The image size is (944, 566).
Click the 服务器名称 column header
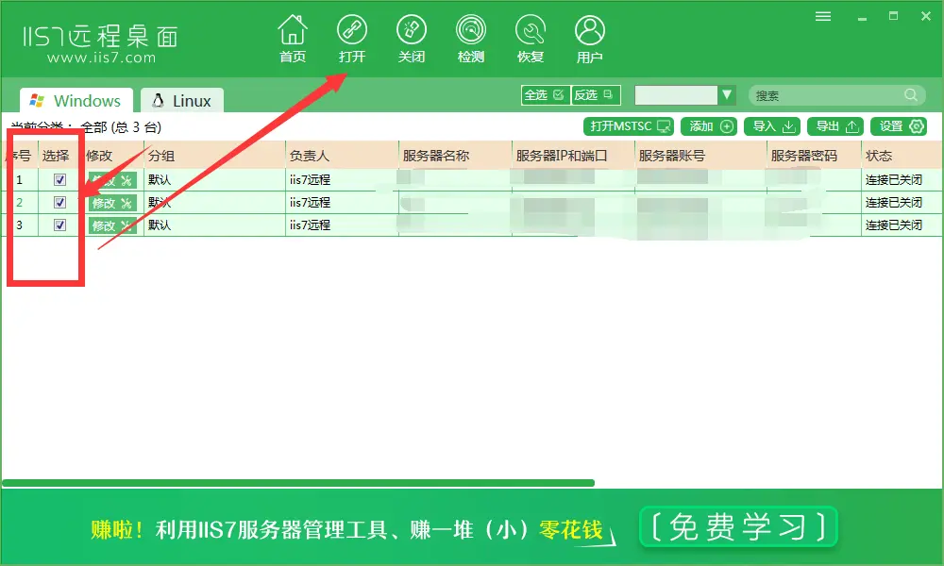tap(455, 156)
